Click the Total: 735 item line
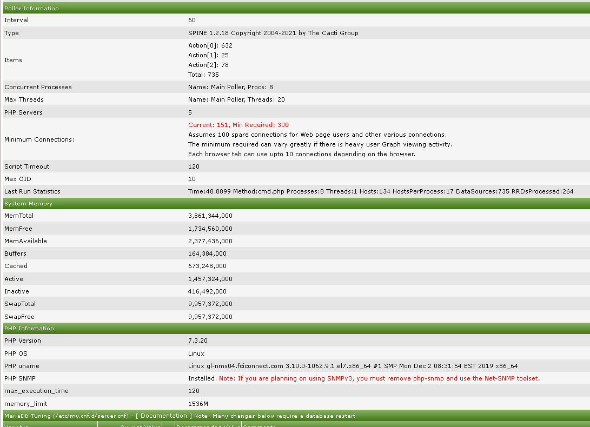The image size is (590, 427). point(203,75)
